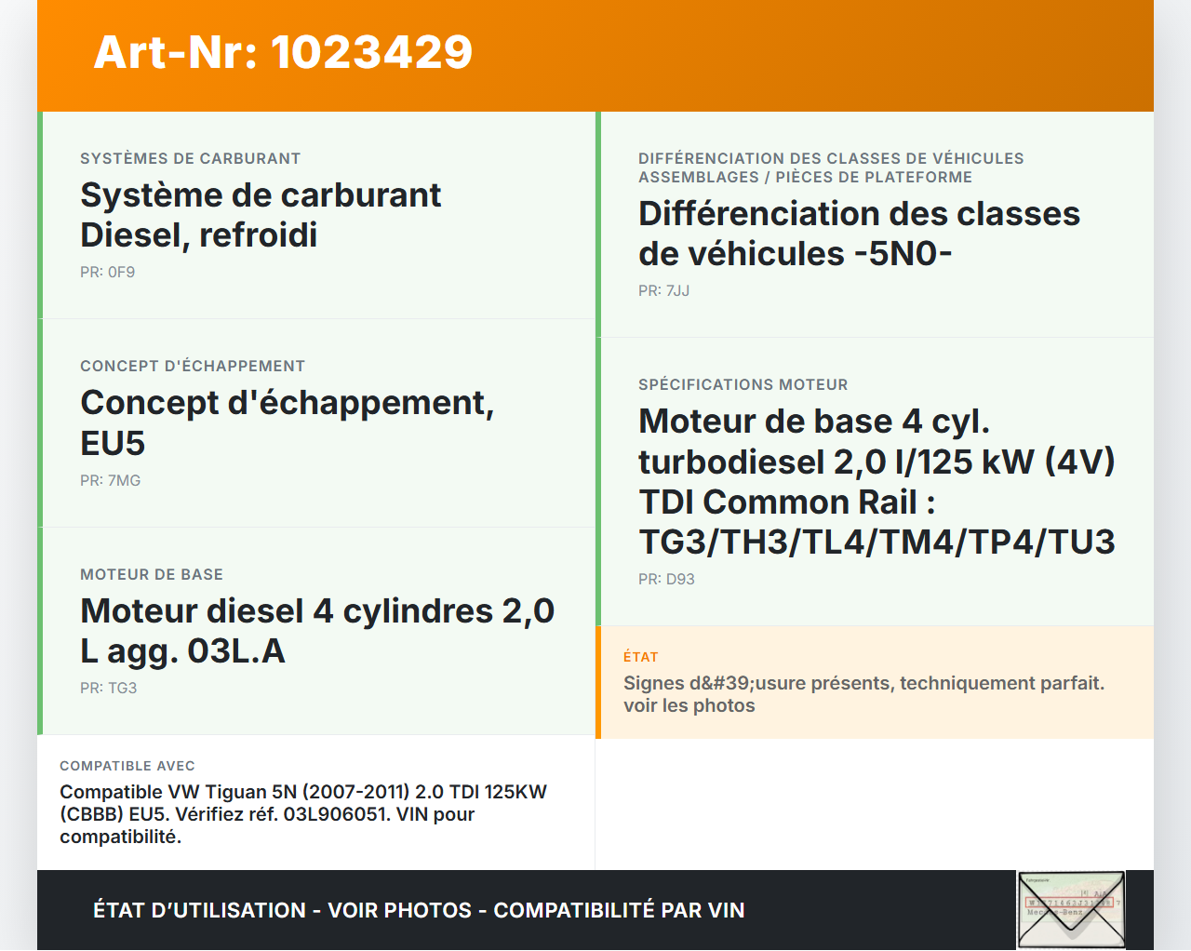Screen dimensions: 1191x951
Task: Click the "Signes d'usure présents" condition text
Action: 863,695
